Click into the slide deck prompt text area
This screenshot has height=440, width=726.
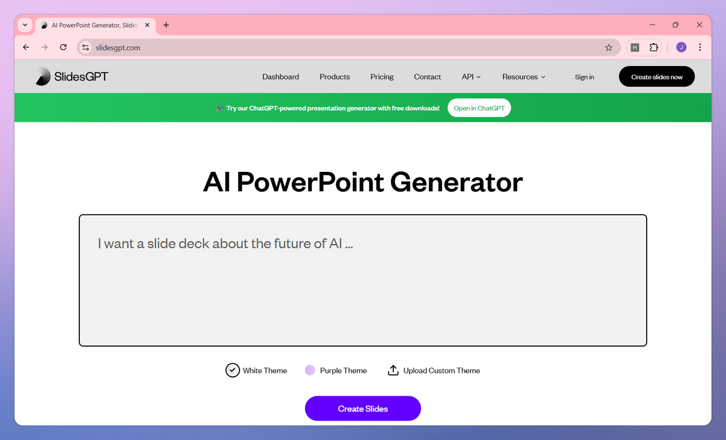[363, 280]
